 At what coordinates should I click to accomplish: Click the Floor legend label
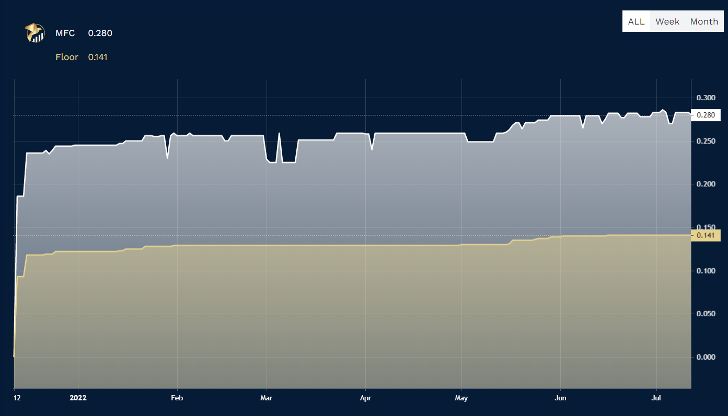[67, 57]
